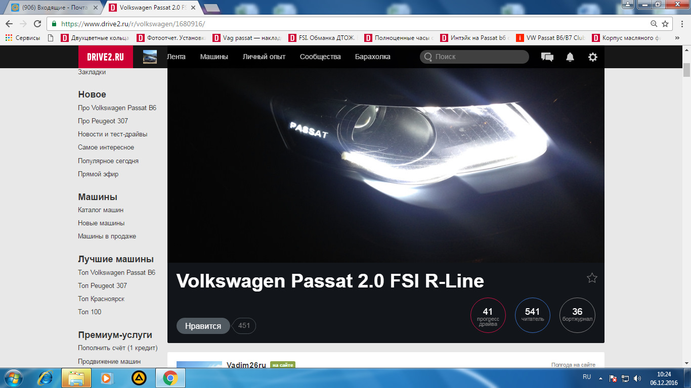This screenshot has width=691, height=388.
Task: Open 41 прогресс драйва circle
Action: point(488,316)
